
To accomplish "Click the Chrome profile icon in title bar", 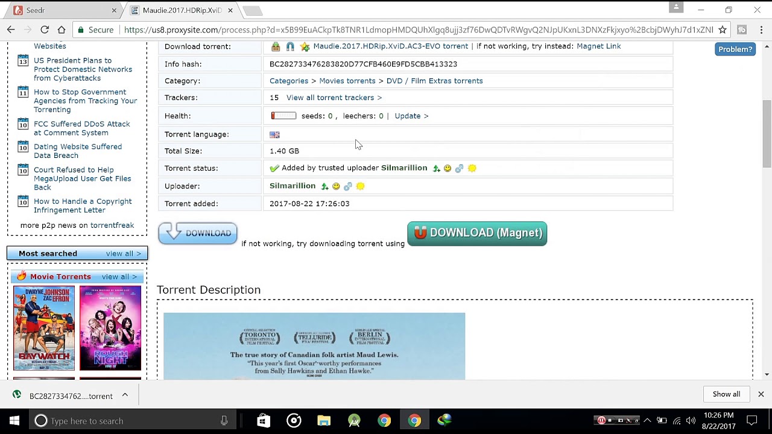I will (676, 7).
